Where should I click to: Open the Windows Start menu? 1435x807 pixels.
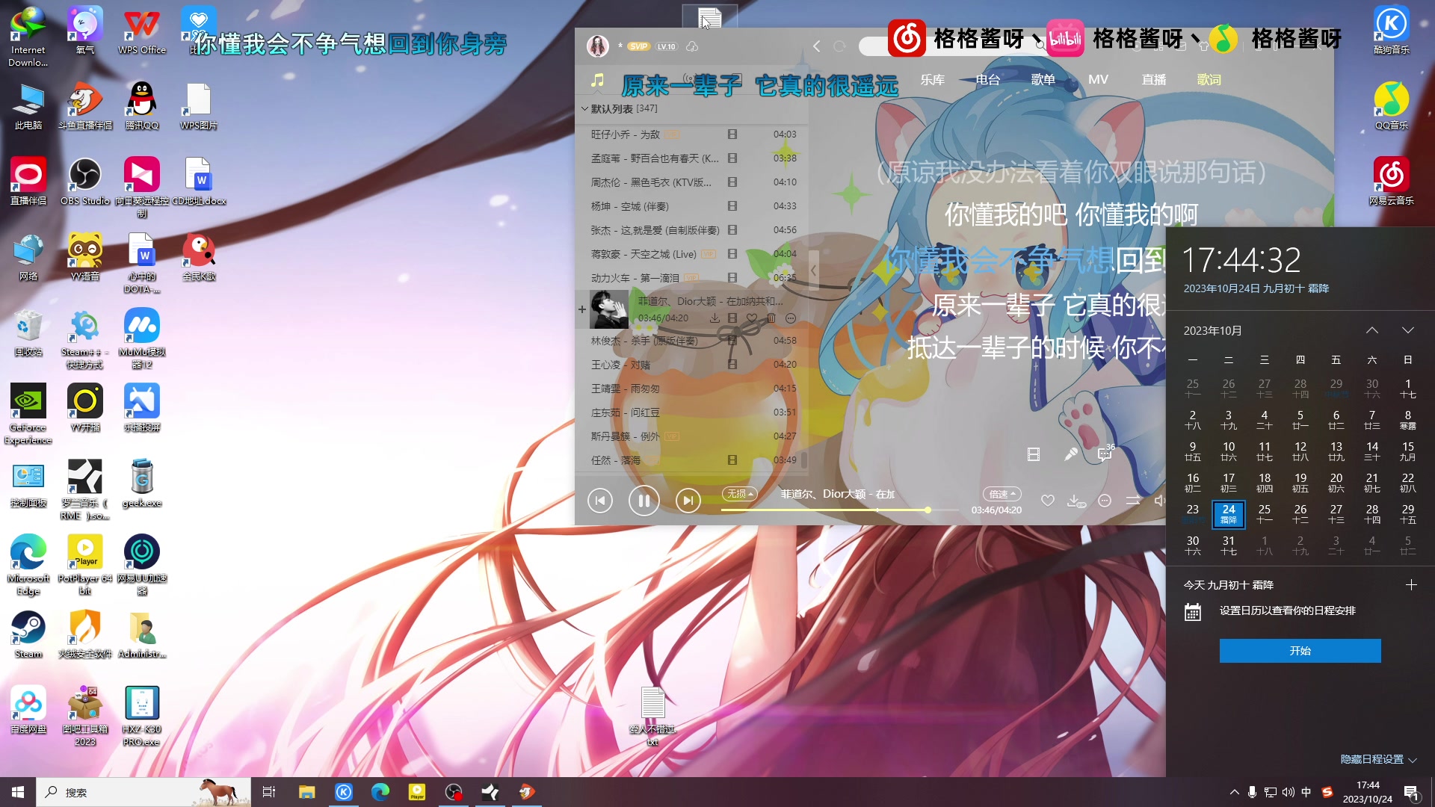18,792
